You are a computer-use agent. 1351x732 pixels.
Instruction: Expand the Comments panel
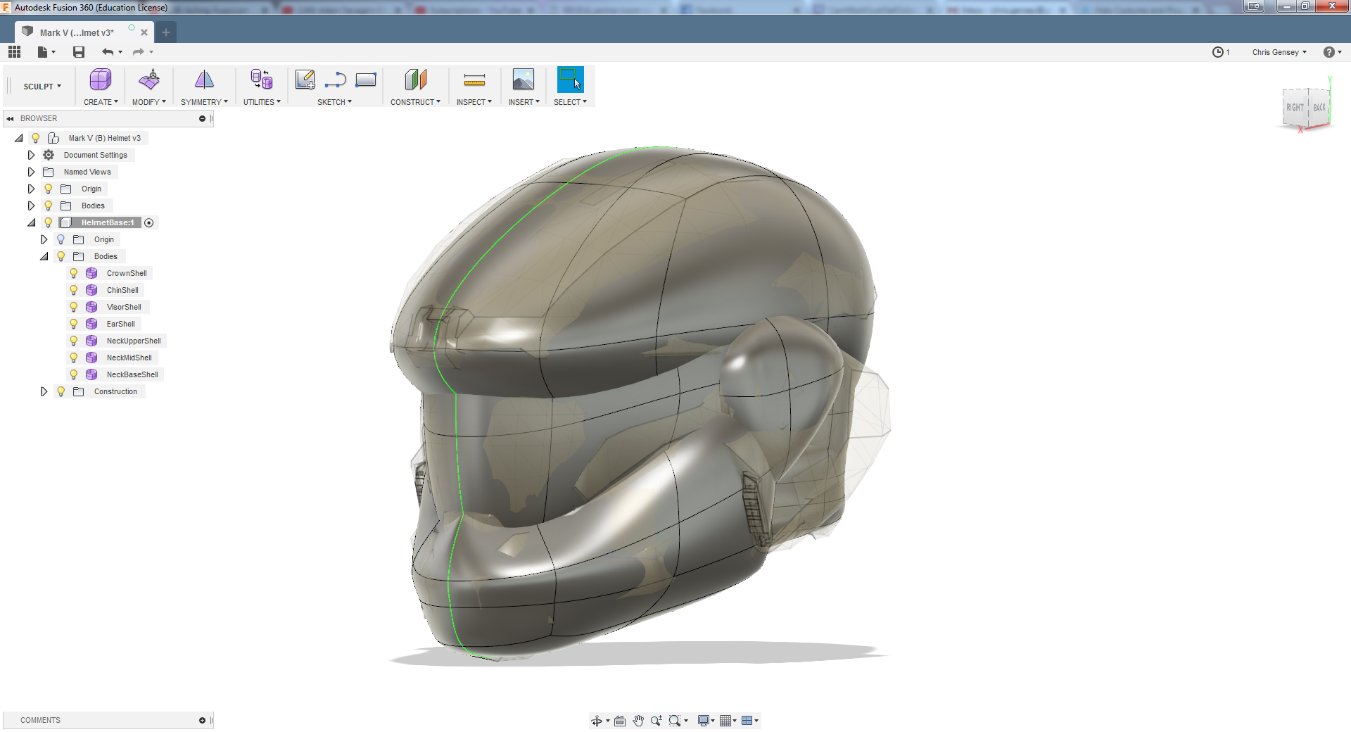(202, 720)
